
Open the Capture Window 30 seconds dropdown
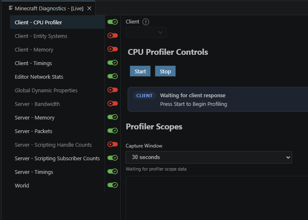(x=209, y=157)
